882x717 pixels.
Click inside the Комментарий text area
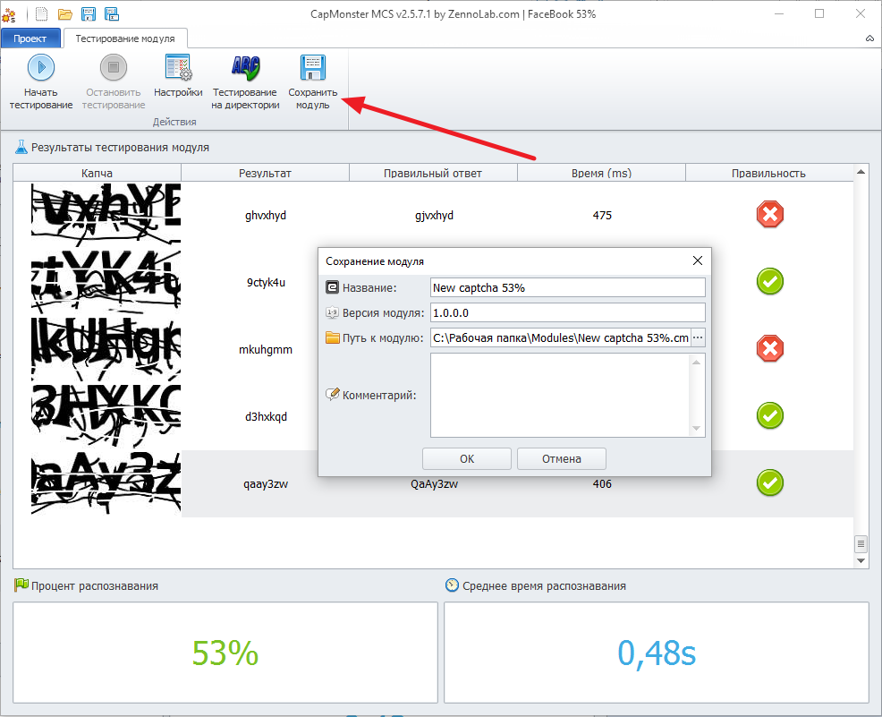pyautogui.click(x=560, y=395)
